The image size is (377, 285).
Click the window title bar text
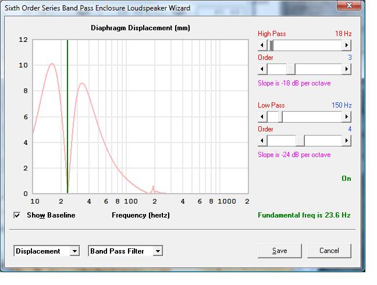point(97,8)
